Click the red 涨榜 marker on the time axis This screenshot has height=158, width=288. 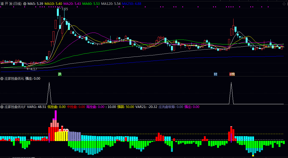point(232,74)
